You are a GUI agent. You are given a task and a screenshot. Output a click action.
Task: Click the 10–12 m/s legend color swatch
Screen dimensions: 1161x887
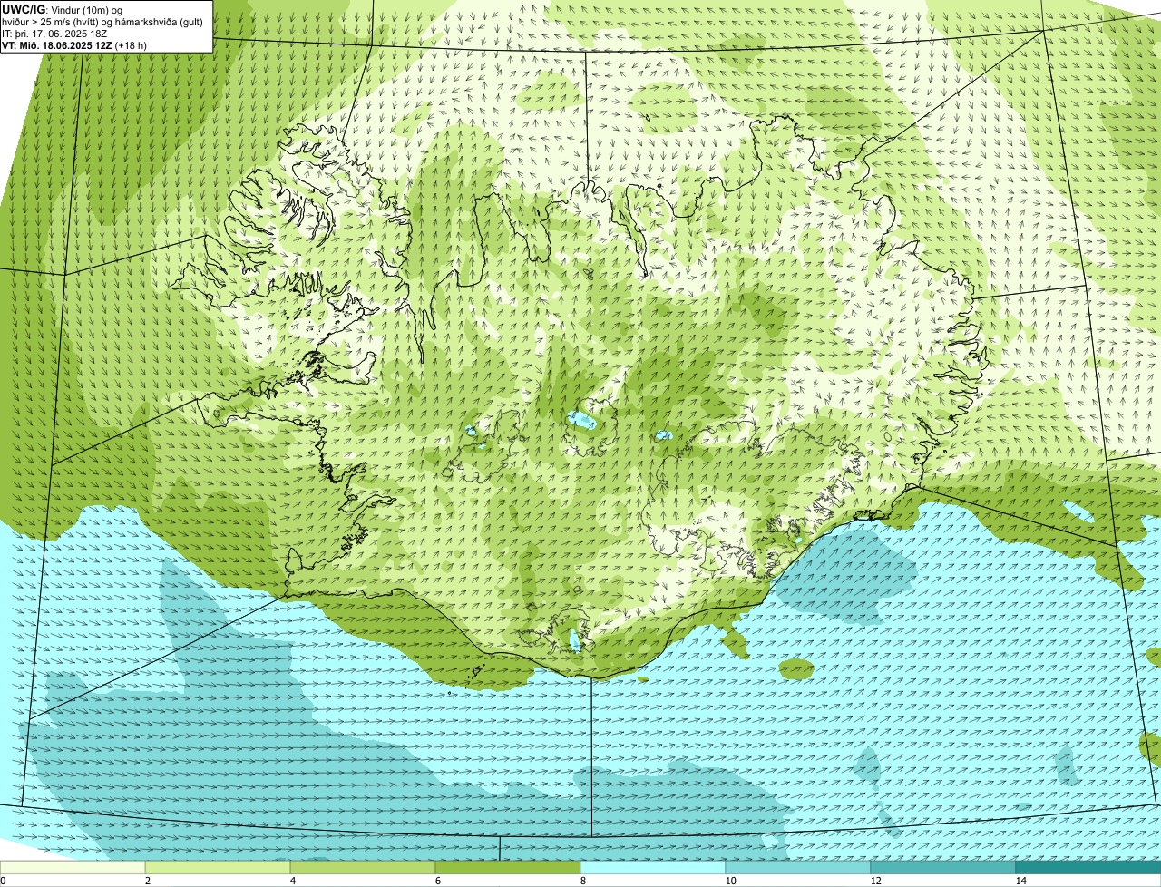[798, 867]
